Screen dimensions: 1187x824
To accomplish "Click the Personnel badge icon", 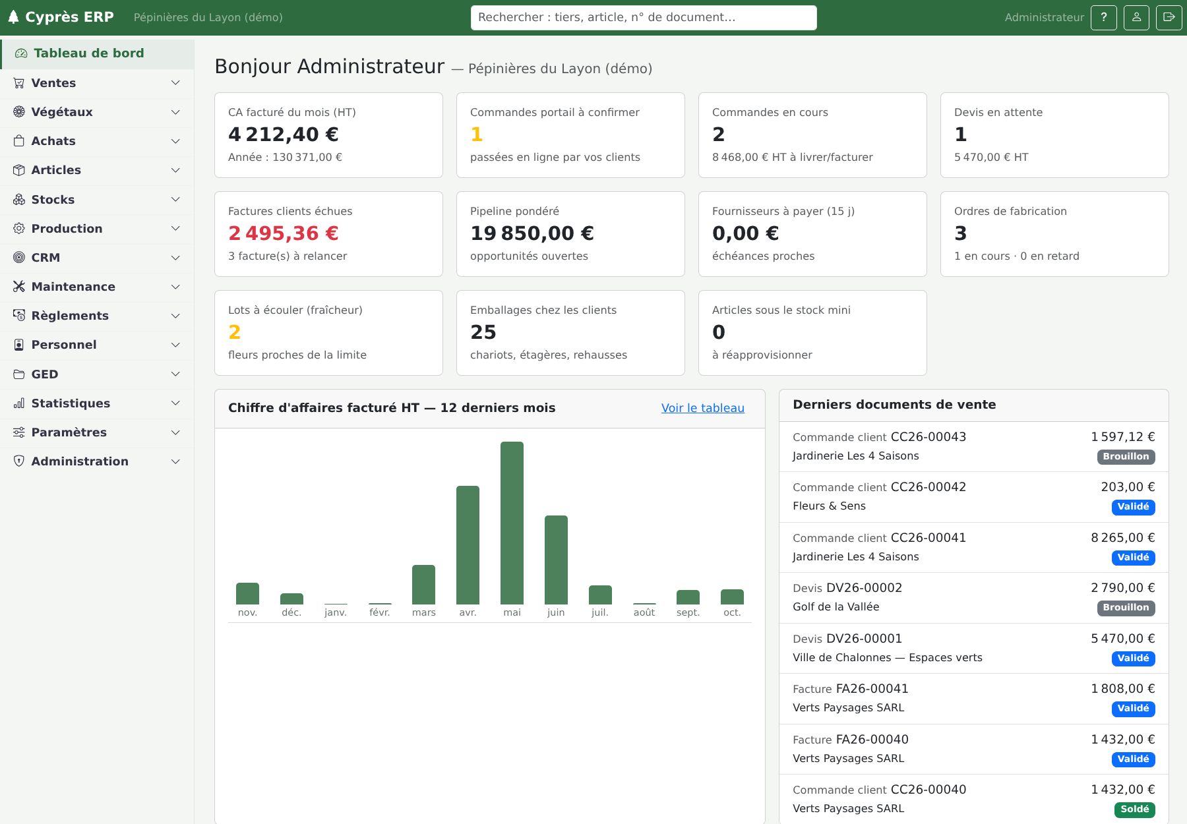I will pos(19,345).
